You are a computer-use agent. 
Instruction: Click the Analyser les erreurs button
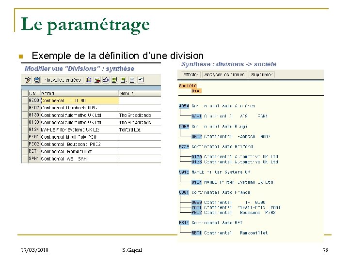224,74
